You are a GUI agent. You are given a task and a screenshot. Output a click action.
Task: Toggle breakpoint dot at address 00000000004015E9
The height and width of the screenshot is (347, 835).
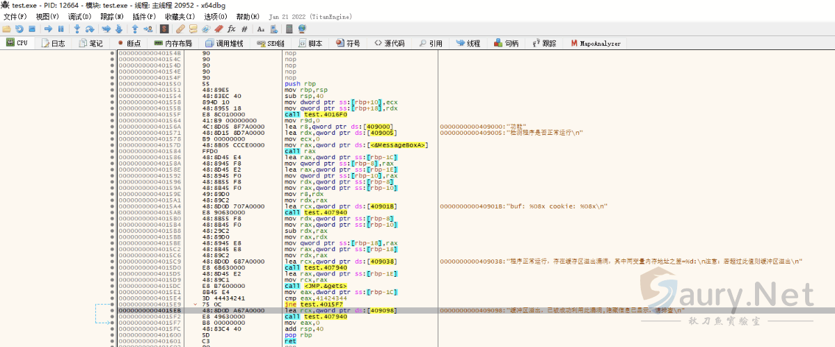113,304
